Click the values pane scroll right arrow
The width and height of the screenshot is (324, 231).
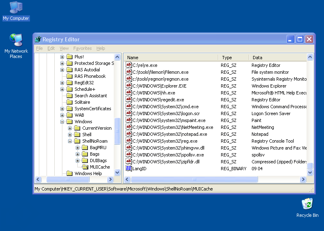coord(303,179)
